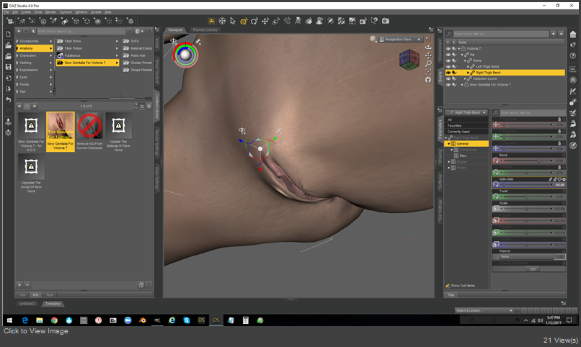The height and width of the screenshot is (347, 581).
Task: Choose the Rotate tool in top toolbar
Action: pyautogui.click(x=254, y=21)
